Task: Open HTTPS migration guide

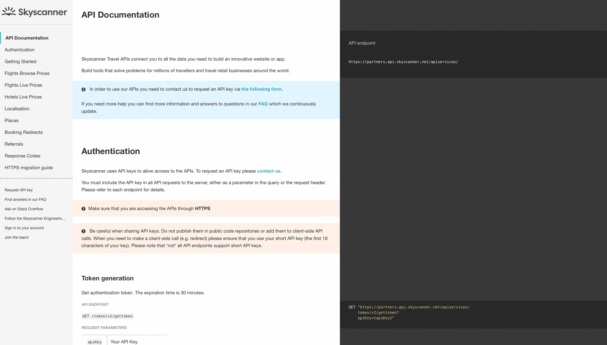Action: pyautogui.click(x=29, y=168)
